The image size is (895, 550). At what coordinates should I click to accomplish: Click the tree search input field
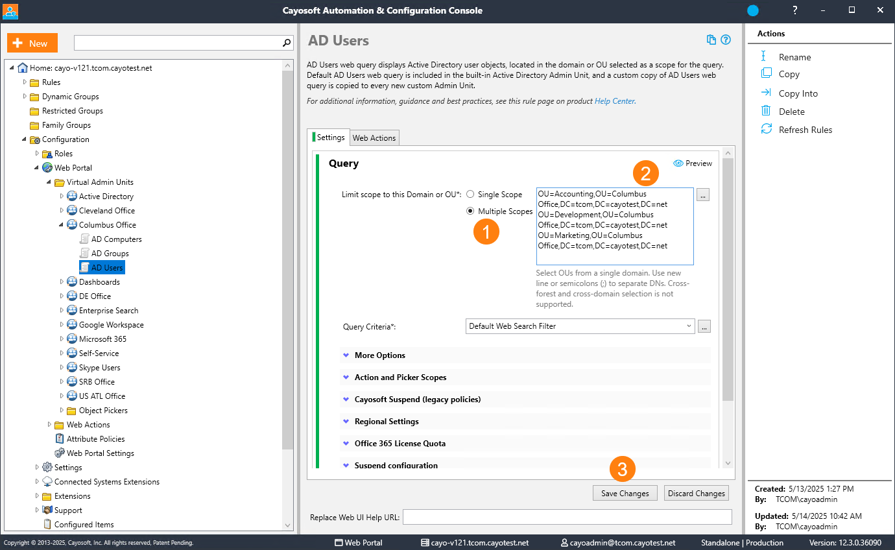178,43
